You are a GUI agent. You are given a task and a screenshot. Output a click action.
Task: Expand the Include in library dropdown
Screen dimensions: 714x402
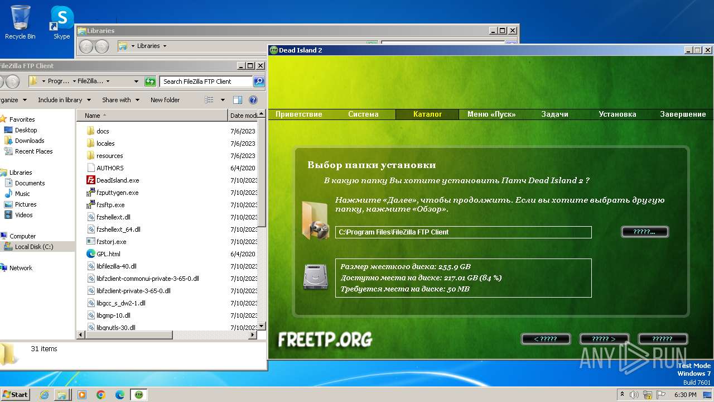[88, 100]
